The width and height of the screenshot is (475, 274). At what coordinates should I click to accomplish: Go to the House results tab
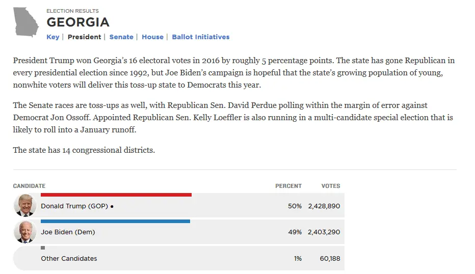point(152,37)
